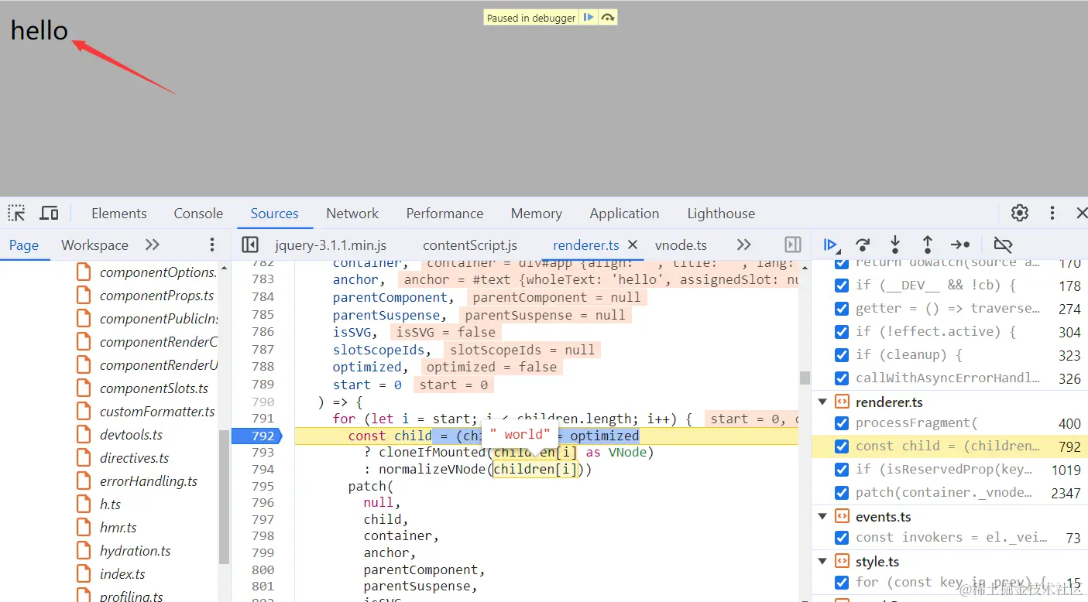This screenshot has width=1088, height=602.
Task: Deactivate all breakpoints icon
Action: point(1003,245)
